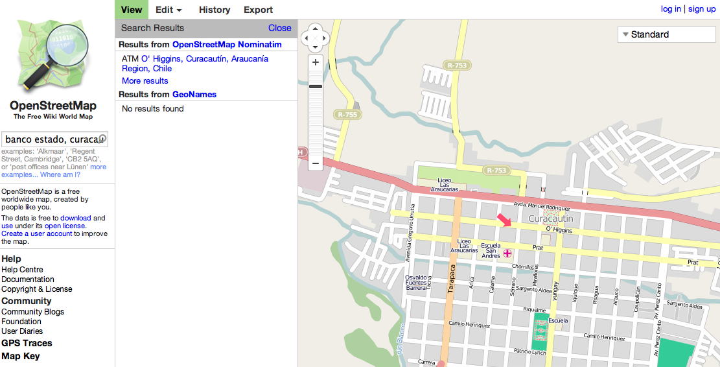Click the Where am I? link

click(x=61, y=174)
